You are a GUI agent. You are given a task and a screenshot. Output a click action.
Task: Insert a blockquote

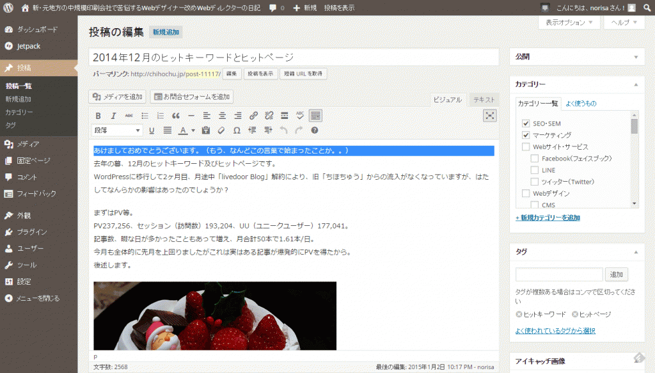(x=177, y=116)
